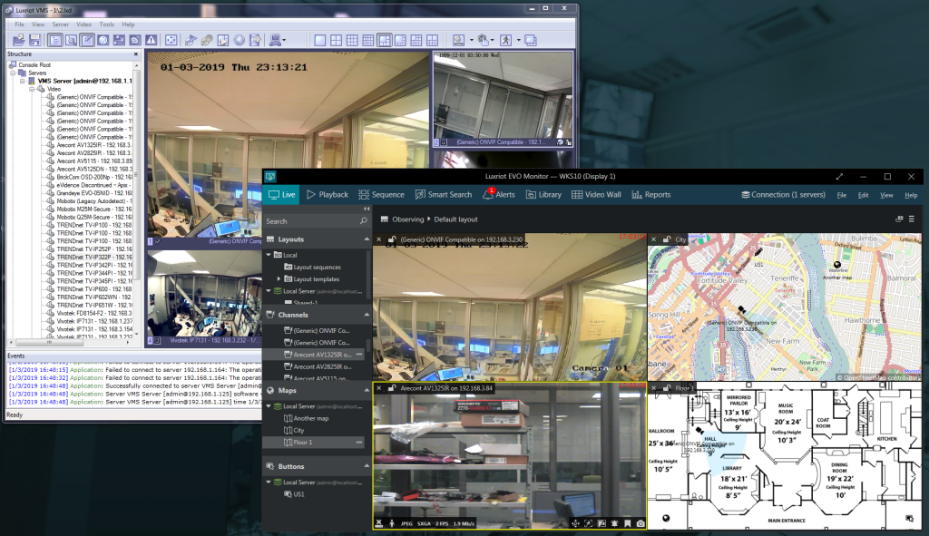The image size is (929, 536).
Task: Click the alarm bell icon on Arecont tile
Action: pyautogui.click(x=614, y=523)
